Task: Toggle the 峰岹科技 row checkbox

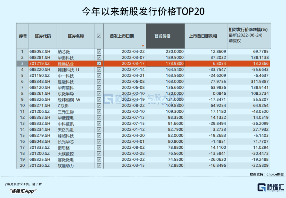Action: point(99,135)
